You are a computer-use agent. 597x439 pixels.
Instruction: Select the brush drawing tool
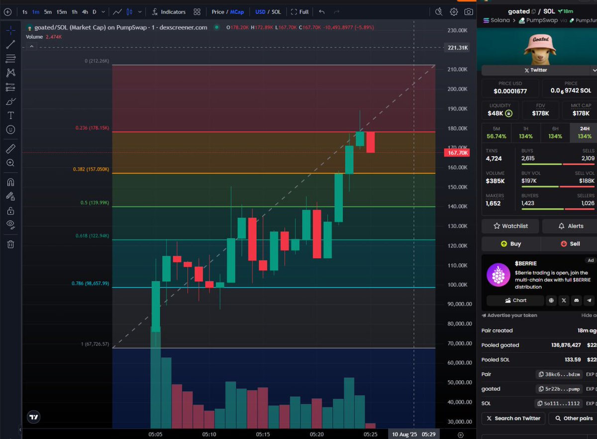click(10, 101)
